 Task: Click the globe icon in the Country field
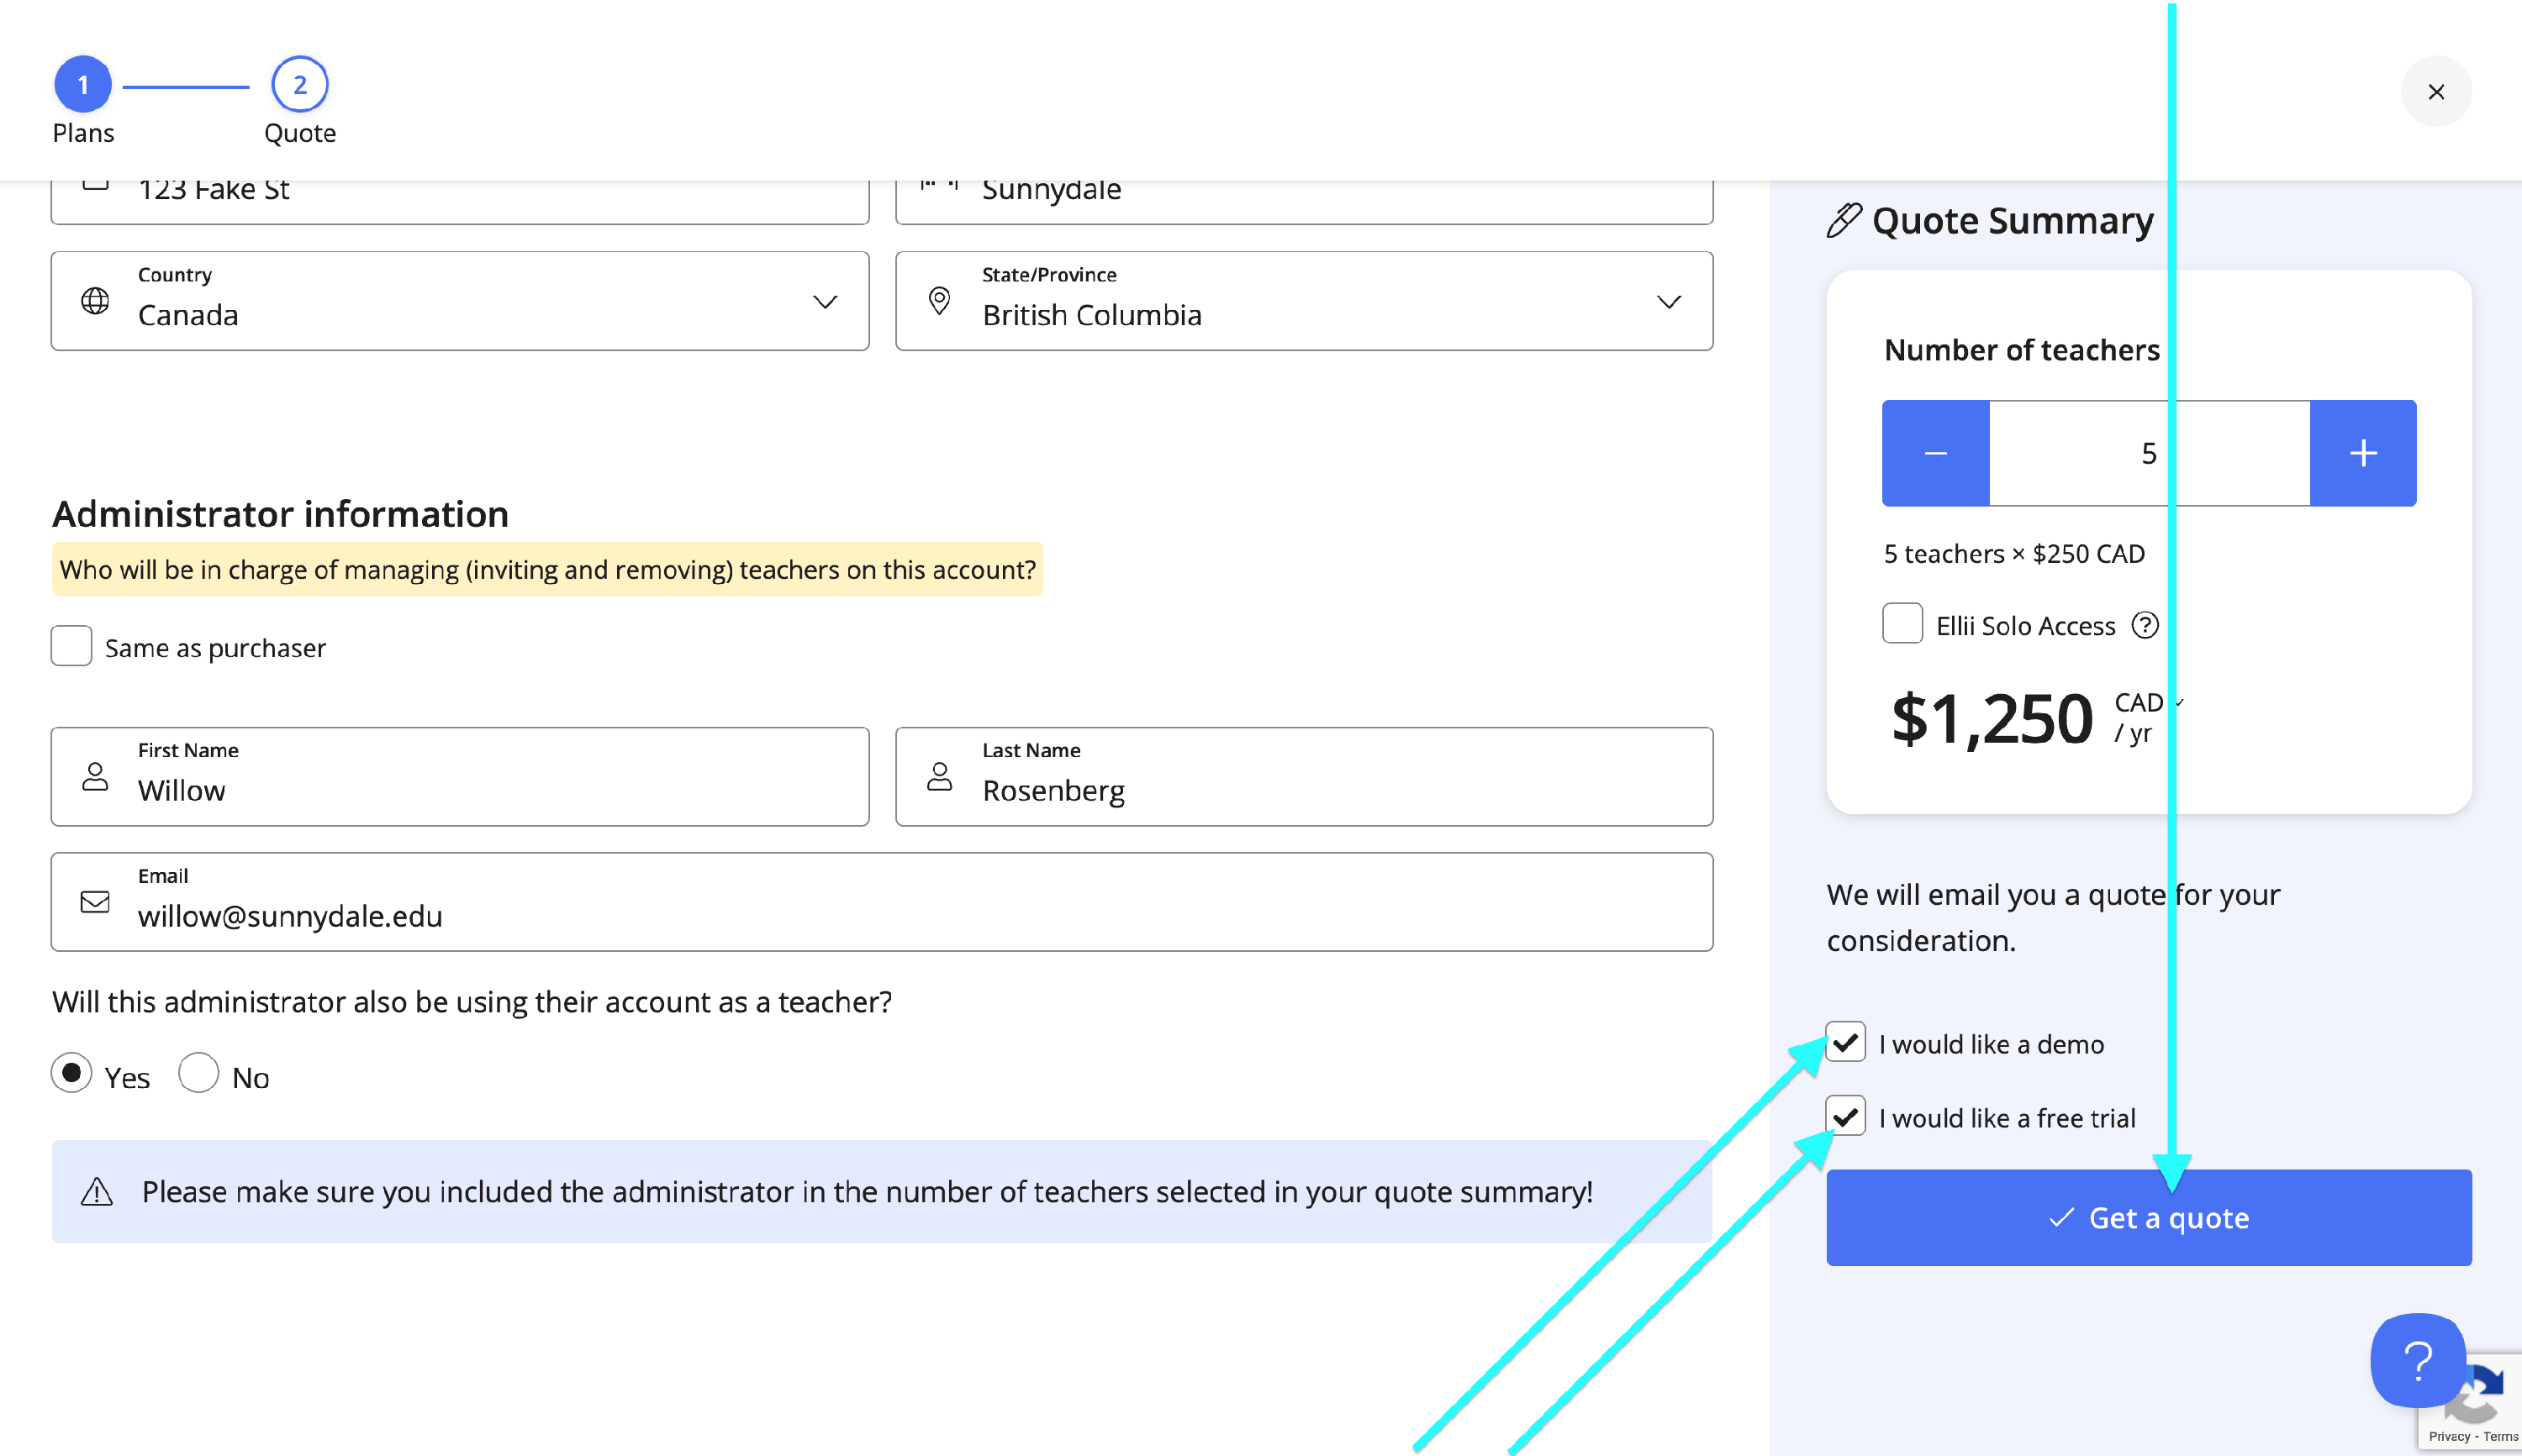point(95,301)
